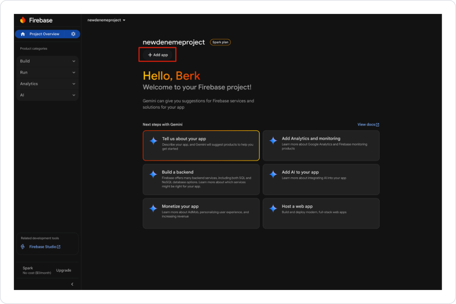Click the Spark No-cost plan label
This screenshot has width=456, height=304.
tap(37, 270)
